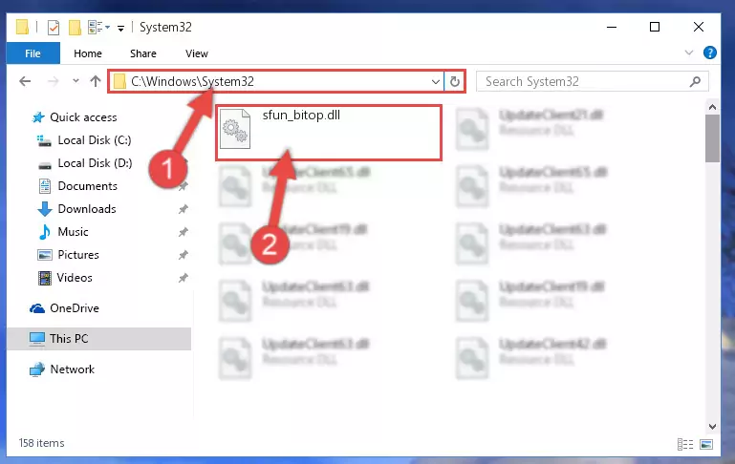Click the vertical scrollbar down arrow
Screen dimensions: 735x464
(712, 427)
